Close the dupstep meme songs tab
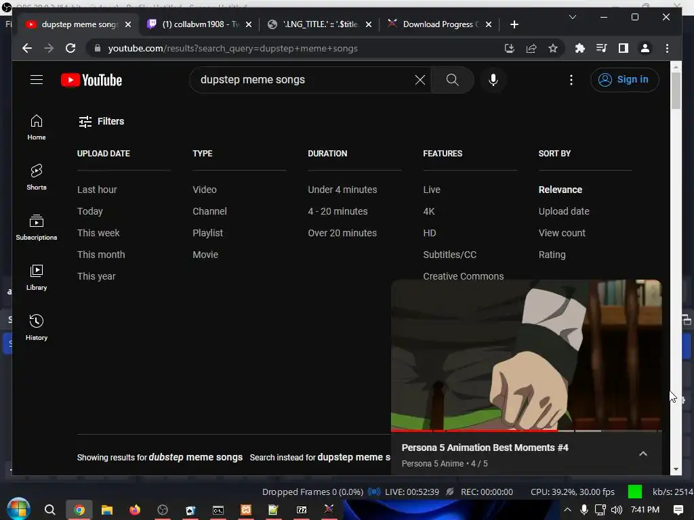694x520 pixels. click(x=128, y=24)
